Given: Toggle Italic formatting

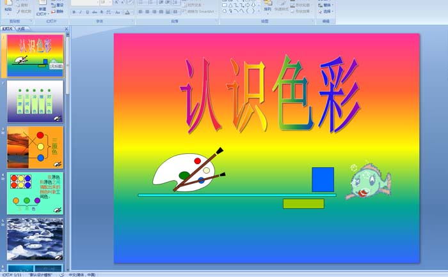Looking at the screenshot, I should 81,12.
